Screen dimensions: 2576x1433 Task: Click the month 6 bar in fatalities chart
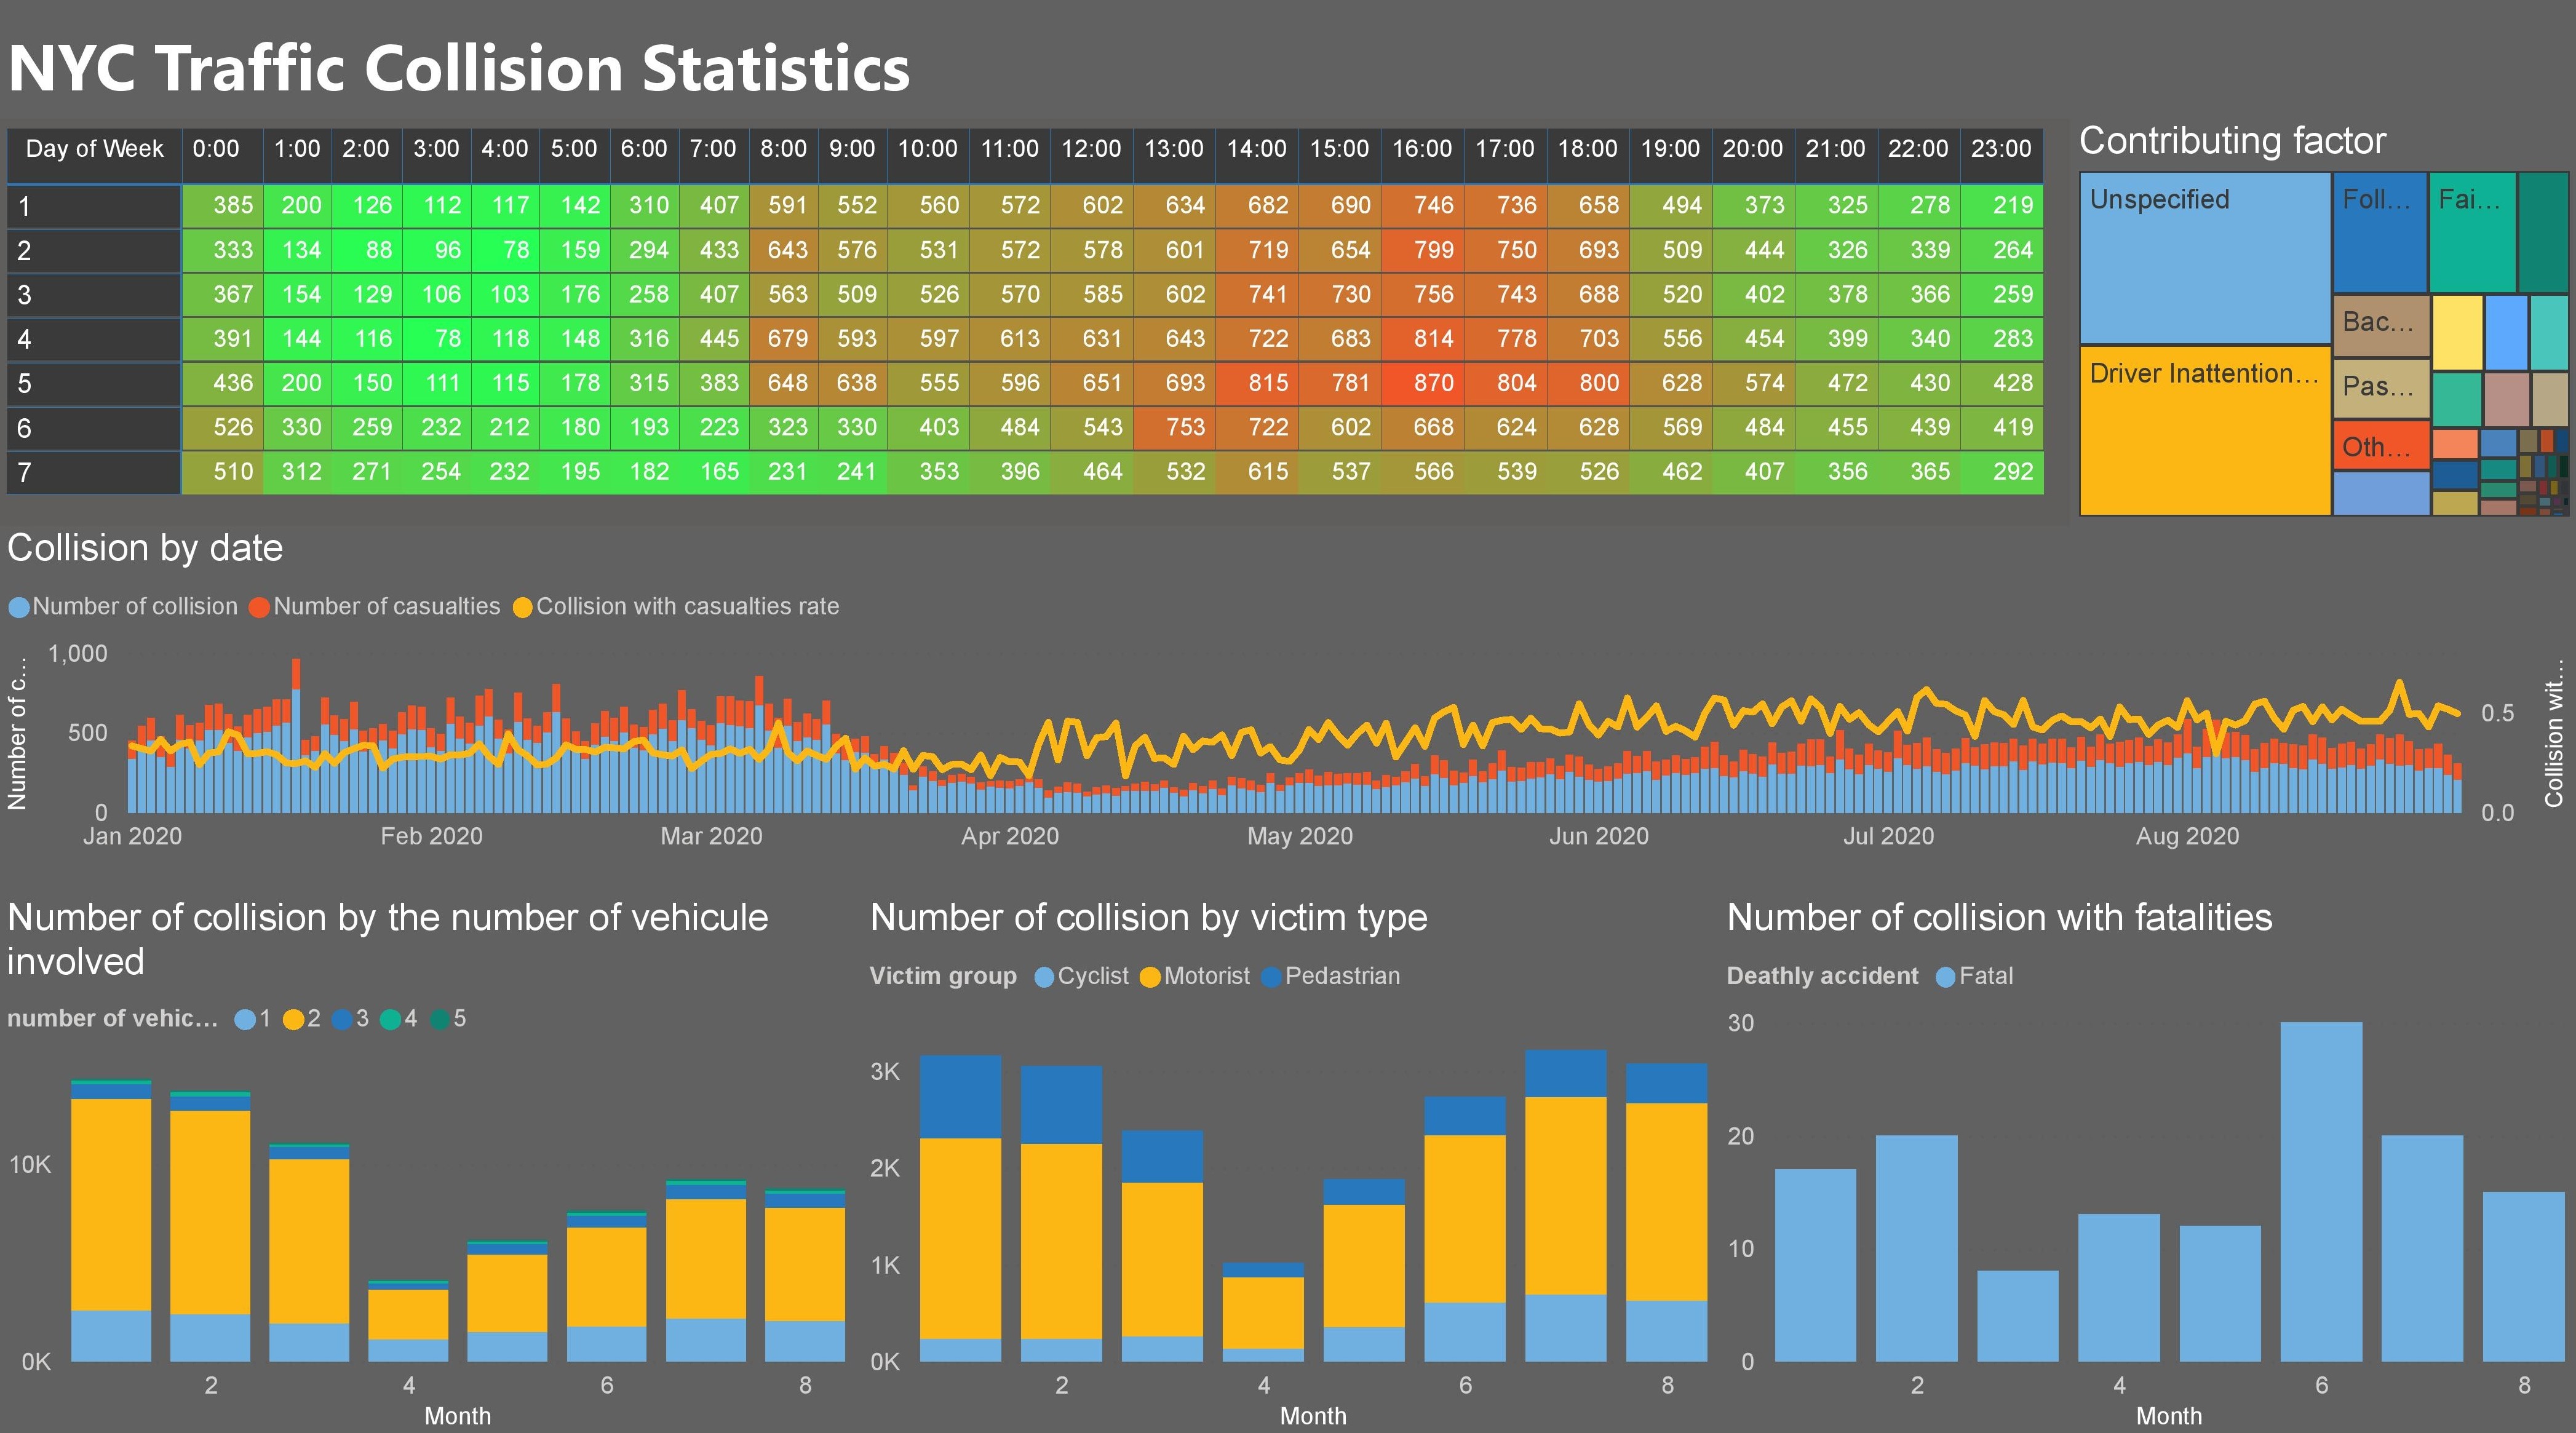point(2321,1191)
